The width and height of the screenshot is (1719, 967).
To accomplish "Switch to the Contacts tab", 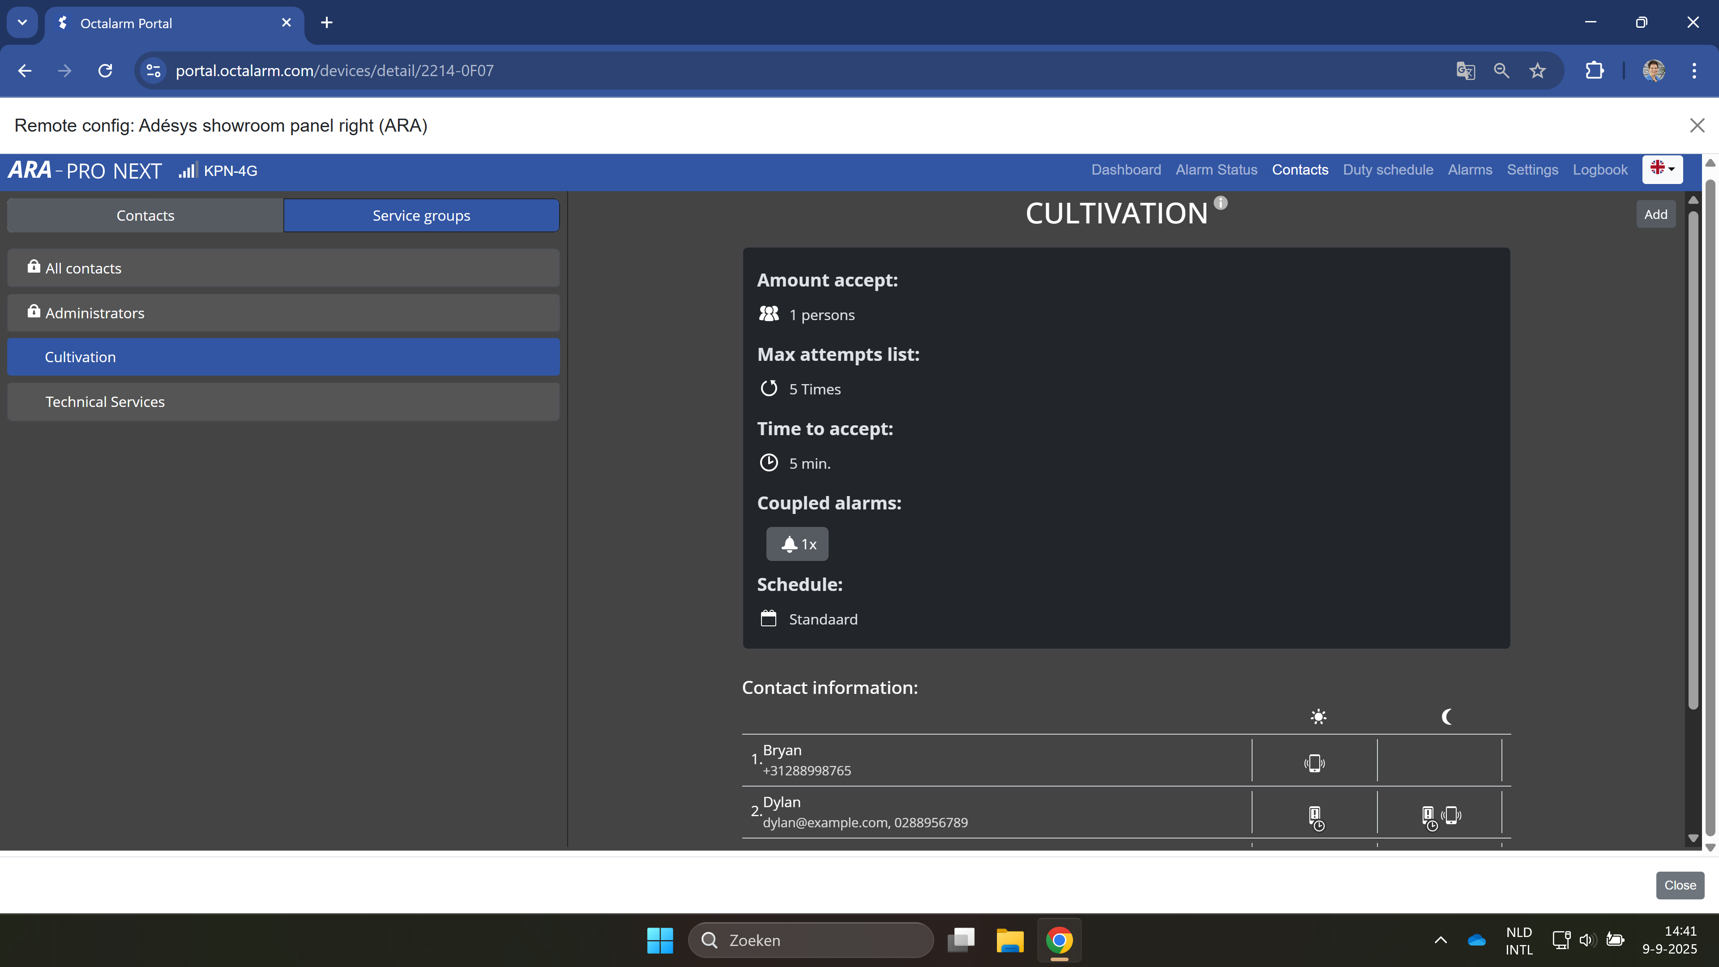I will (x=145, y=215).
